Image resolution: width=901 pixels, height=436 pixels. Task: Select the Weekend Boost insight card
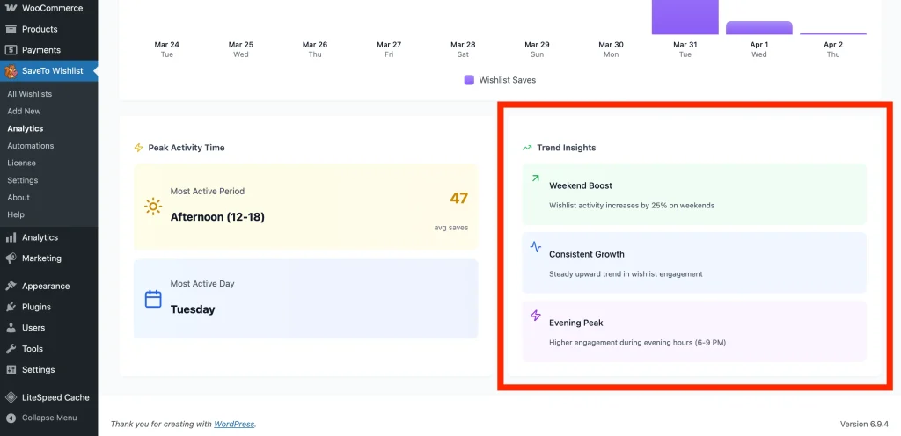click(693, 194)
